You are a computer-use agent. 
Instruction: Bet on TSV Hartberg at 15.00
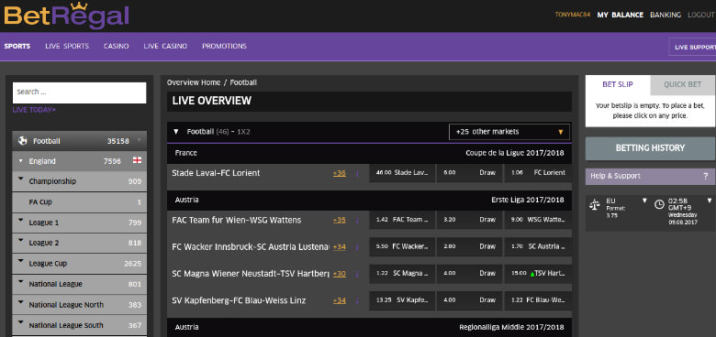coord(538,274)
